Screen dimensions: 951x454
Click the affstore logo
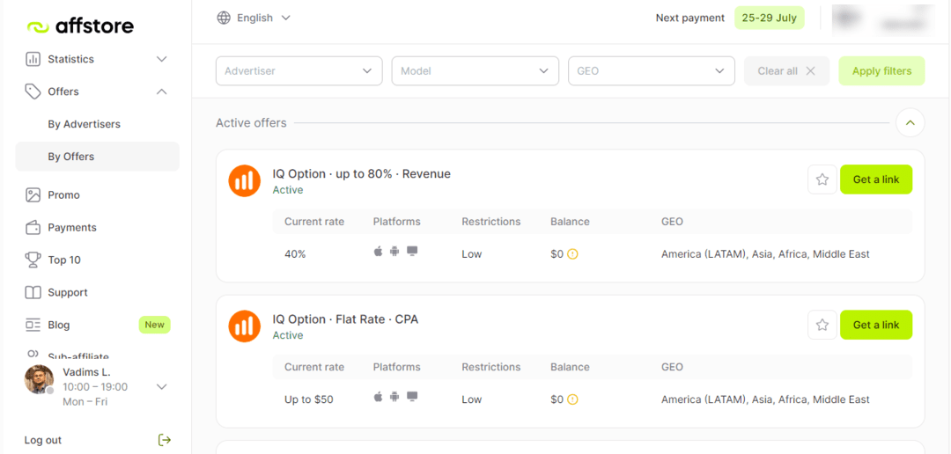pos(80,26)
